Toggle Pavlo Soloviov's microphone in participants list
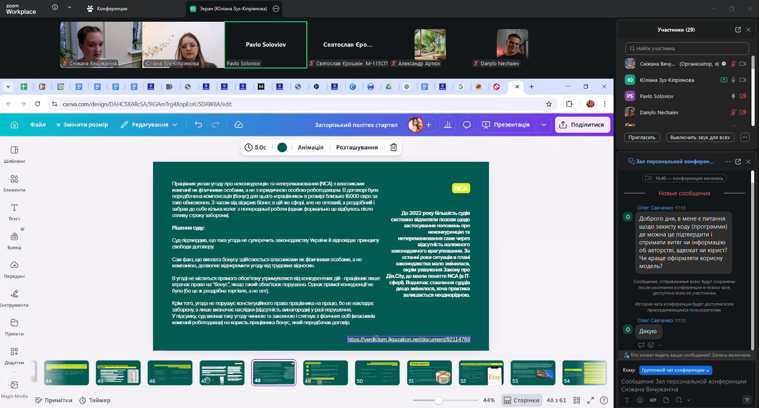759x408 pixels. [733, 96]
